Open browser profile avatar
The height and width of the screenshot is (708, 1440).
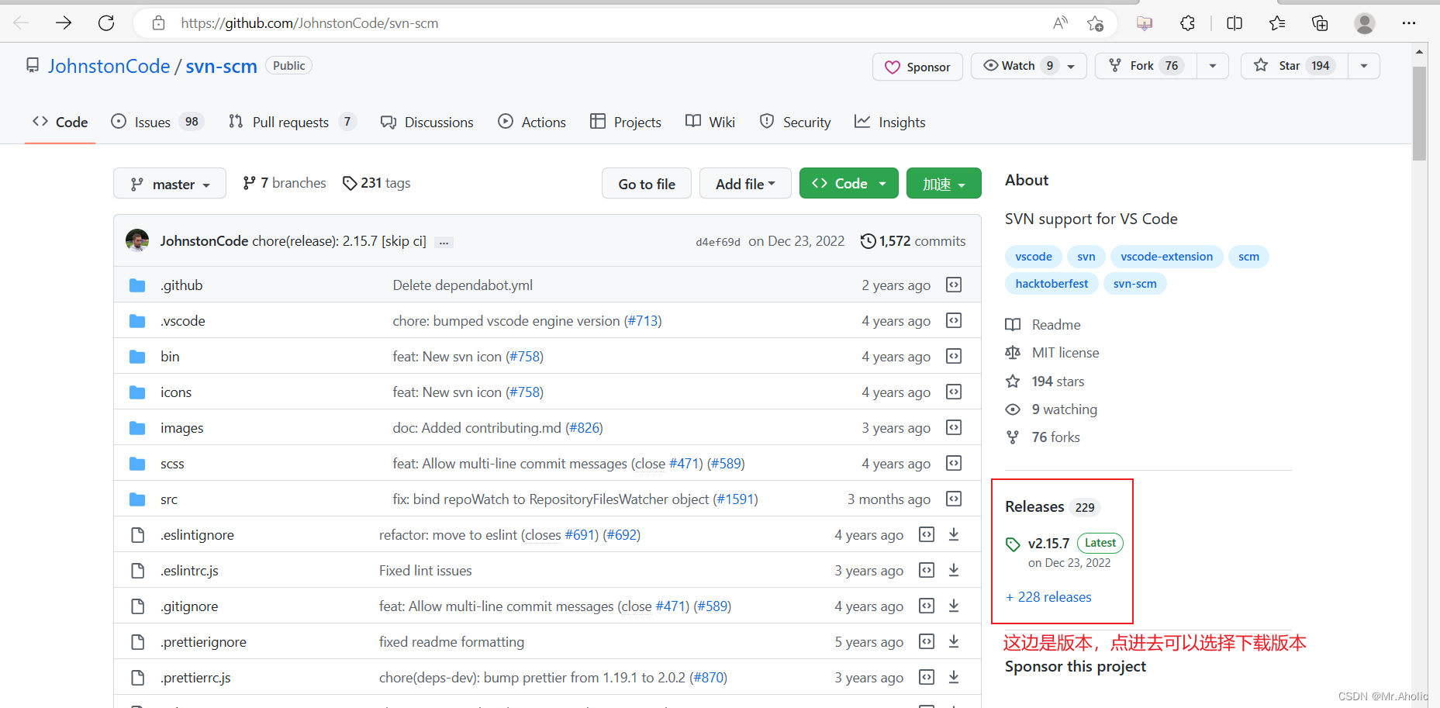(1365, 23)
